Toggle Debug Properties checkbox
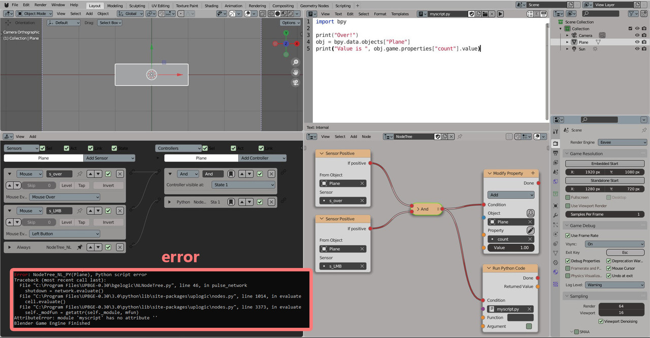 [x=568, y=261]
